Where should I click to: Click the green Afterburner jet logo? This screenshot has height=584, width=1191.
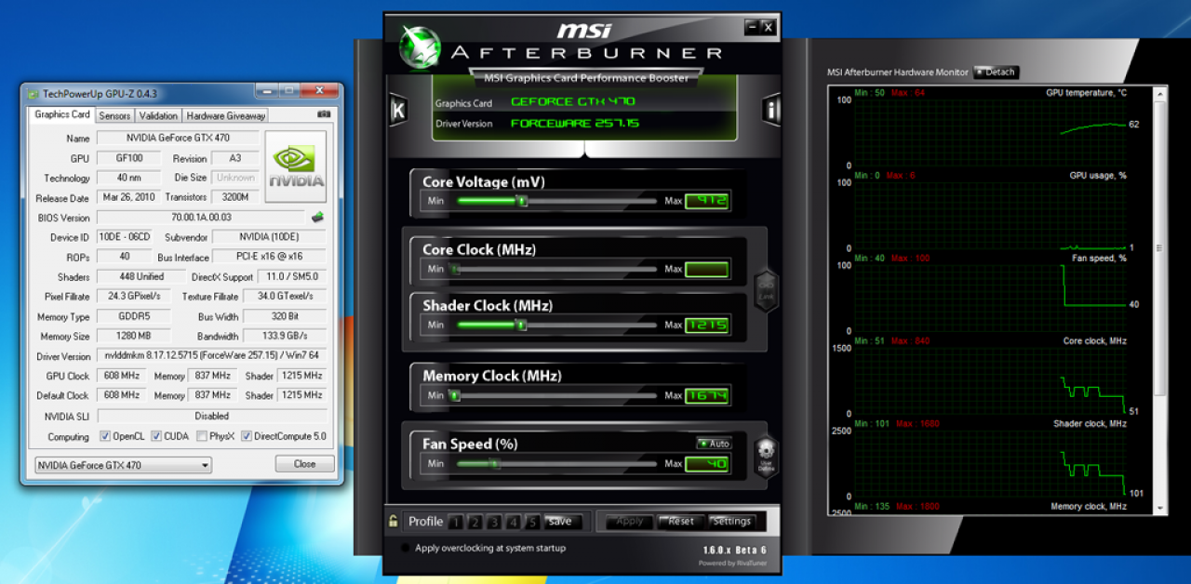pos(419,45)
